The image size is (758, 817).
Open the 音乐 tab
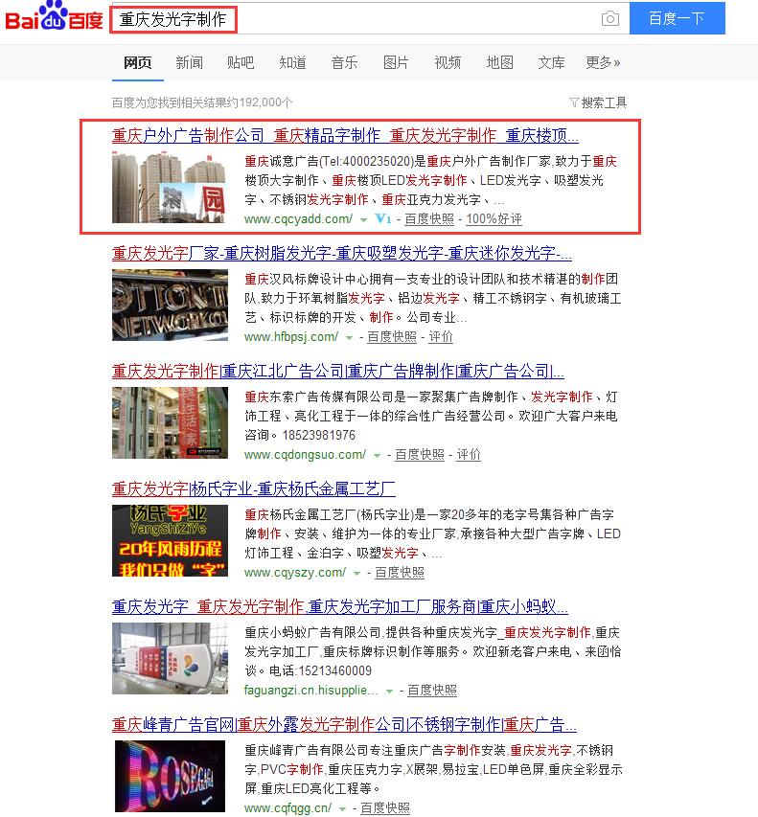point(344,63)
